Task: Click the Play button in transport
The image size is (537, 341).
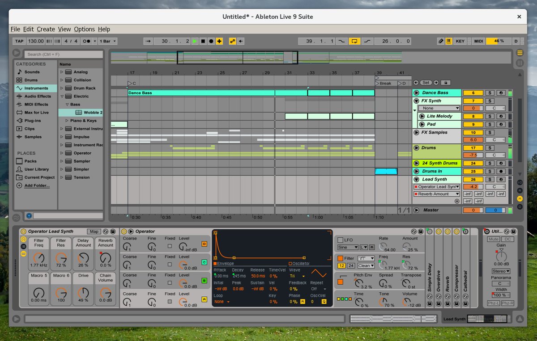Action: (x=195, y=41)
